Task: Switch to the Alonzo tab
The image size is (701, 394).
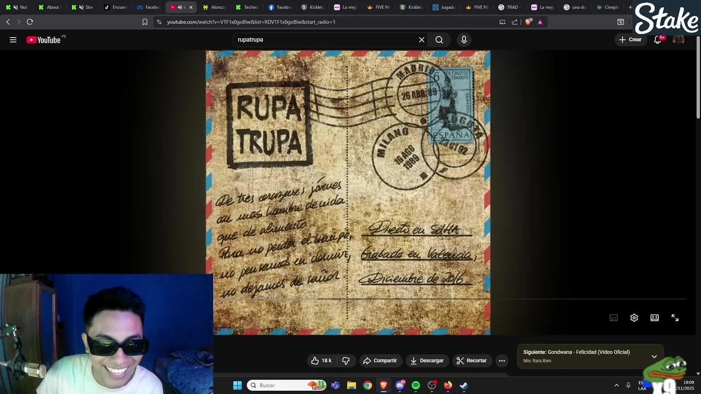Action: (x=214, y=7)
